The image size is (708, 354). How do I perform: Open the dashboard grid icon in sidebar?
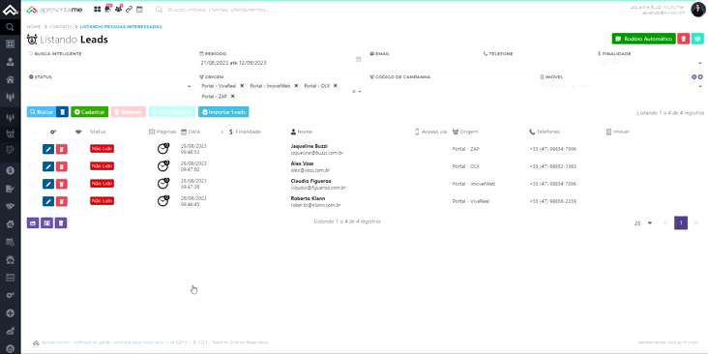tap(10, 44)
